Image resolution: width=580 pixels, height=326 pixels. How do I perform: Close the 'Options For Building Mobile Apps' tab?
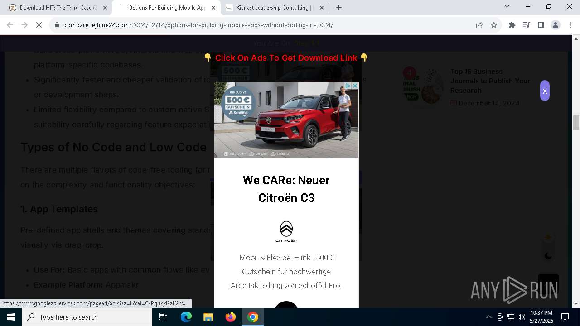coord(213,8)
